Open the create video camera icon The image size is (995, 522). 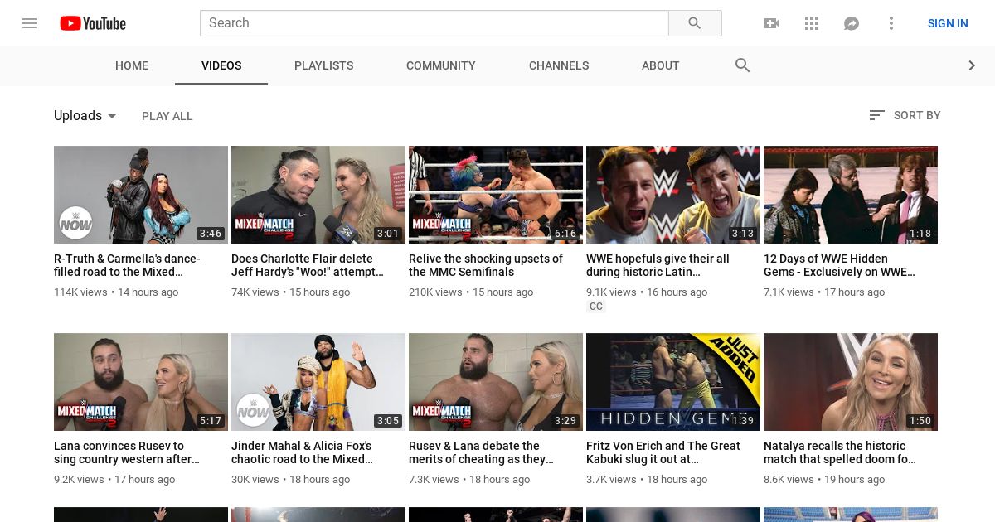tap(772, 23)
